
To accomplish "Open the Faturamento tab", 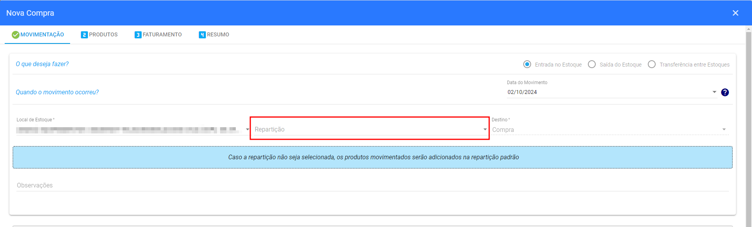I will click(158, 35).
